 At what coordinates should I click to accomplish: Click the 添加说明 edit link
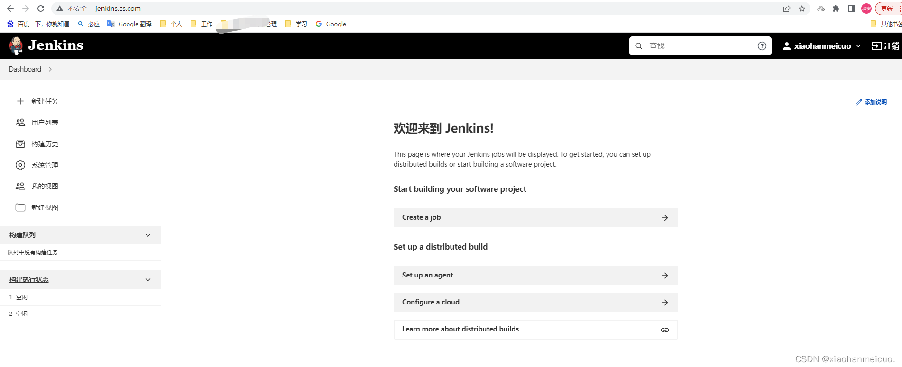click(x=871, y=102)
